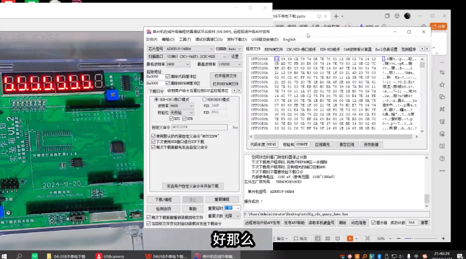Toggle the RTS checkbox
This screenshot has width=466, height=259.
(x=171, y=119)
